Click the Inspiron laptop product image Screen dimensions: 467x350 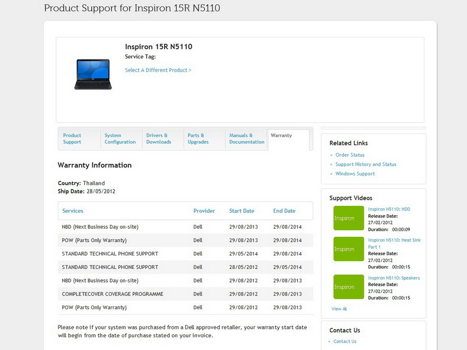pos(93,74)
